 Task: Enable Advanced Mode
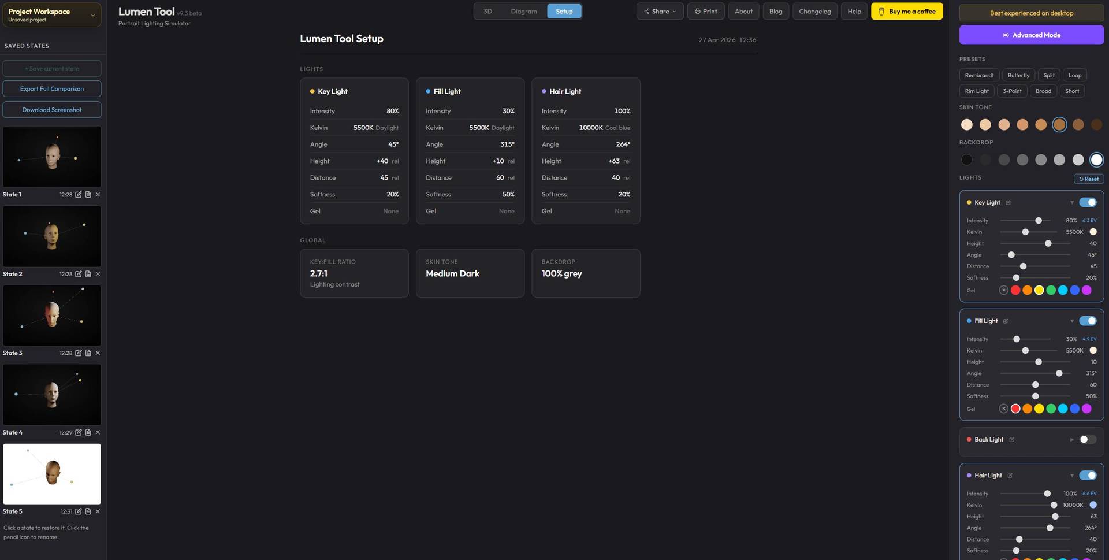tap(1031, 35)
